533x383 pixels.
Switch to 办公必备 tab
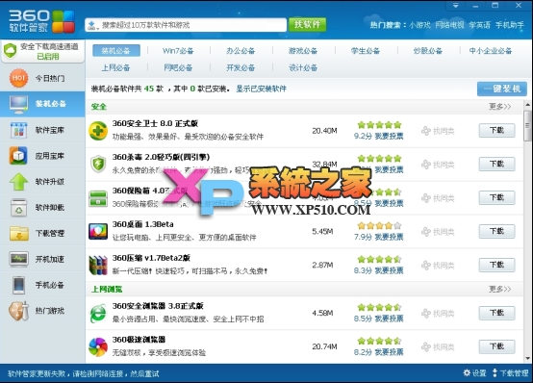click(x=241, y=51)
